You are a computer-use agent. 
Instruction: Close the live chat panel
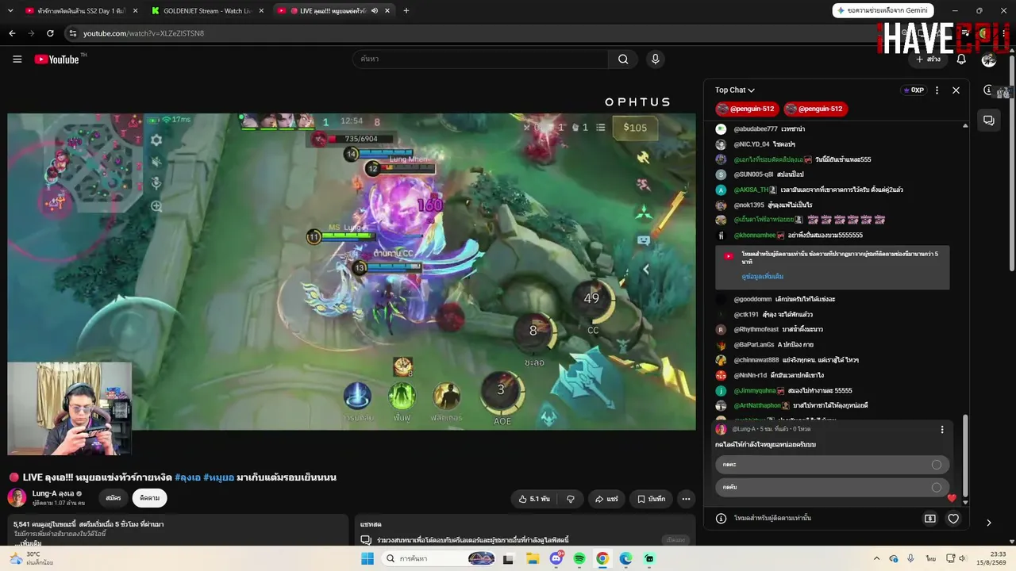tap(956, 90)
